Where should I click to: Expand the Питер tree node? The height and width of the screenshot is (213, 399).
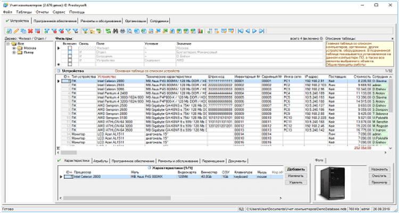click(14, 53)
